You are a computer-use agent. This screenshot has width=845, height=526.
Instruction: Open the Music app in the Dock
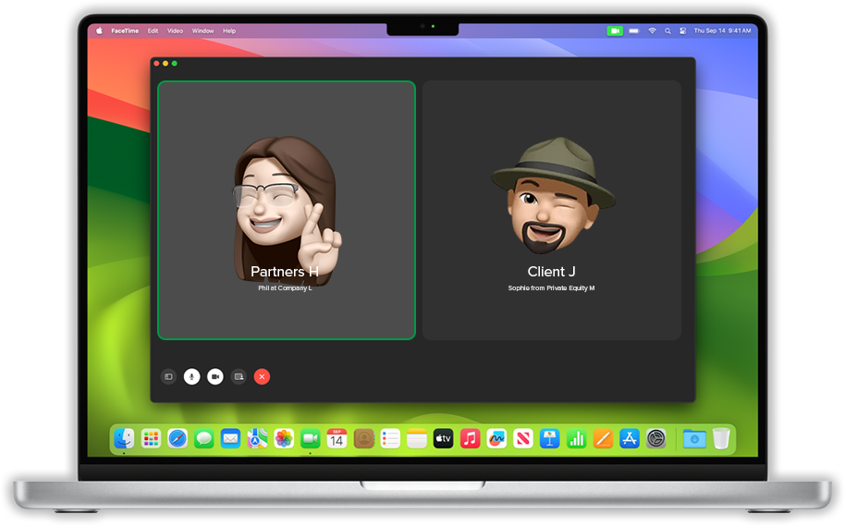(470, 438)
